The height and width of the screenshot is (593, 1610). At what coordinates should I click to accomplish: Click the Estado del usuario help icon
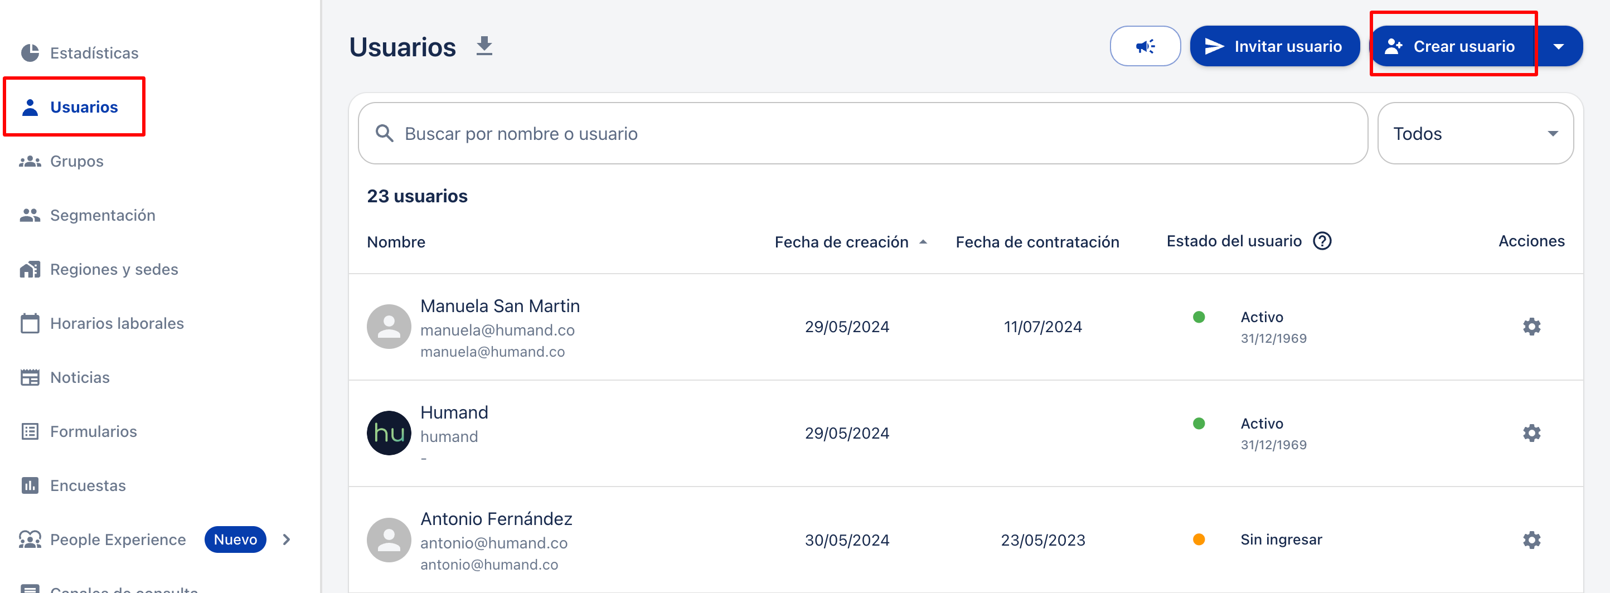[1321, 241]
